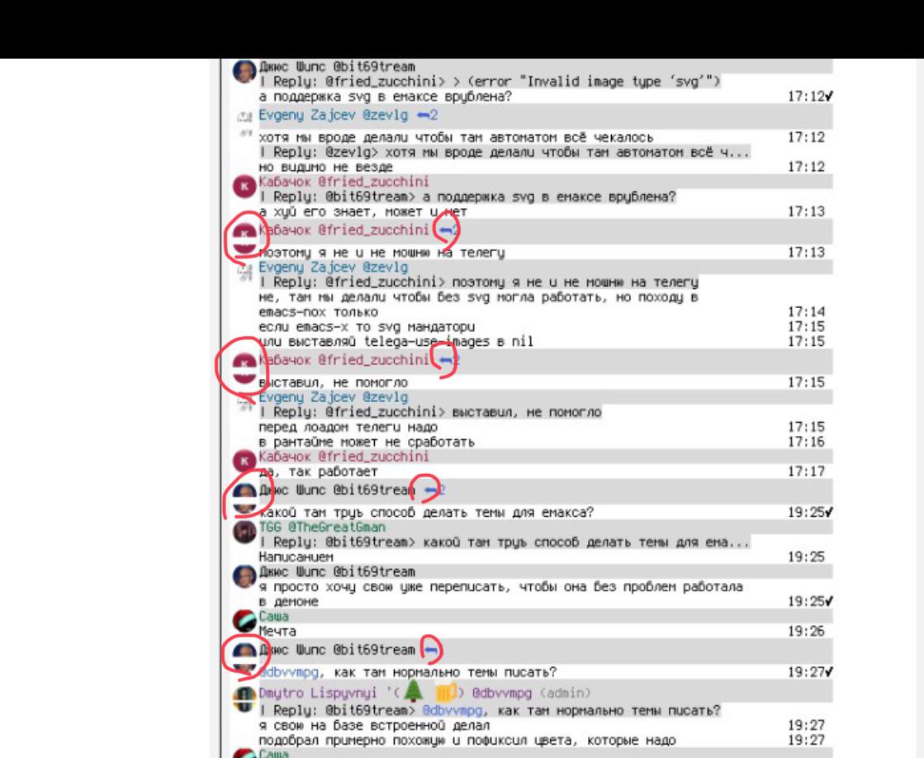Click reply arrow beside Джюс Шипс 19:27 message
Screen dimensions: 924x758
pyautogui.click(x=432, y=650)
